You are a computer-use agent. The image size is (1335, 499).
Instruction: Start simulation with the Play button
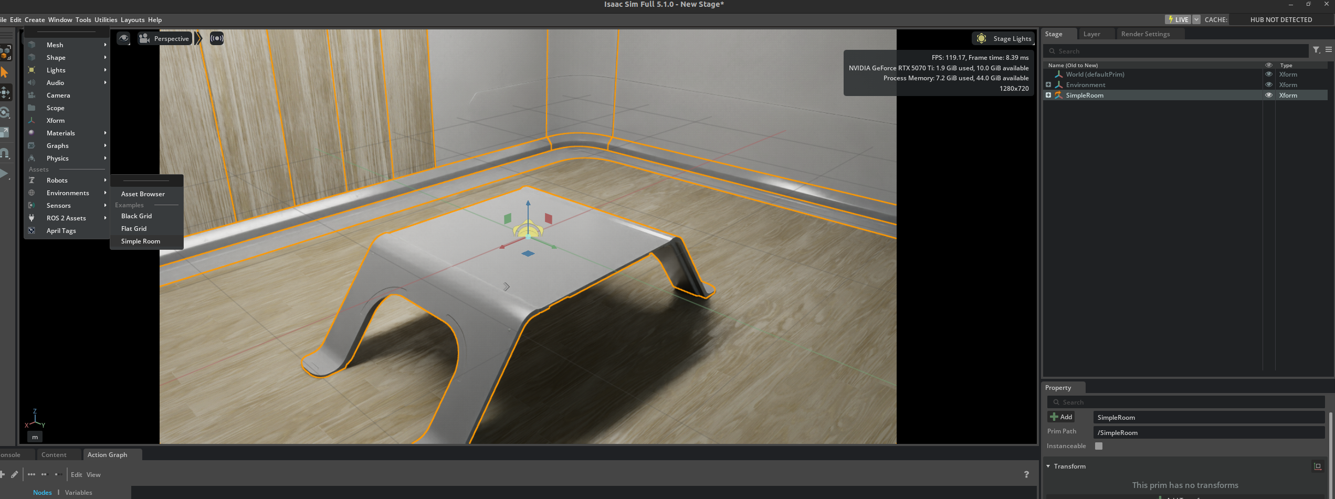(4, 174)
